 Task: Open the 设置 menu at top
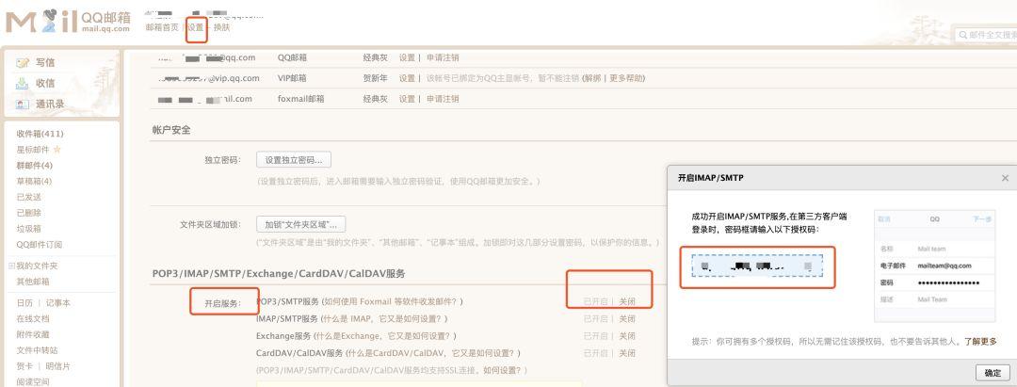coord(196,27)
